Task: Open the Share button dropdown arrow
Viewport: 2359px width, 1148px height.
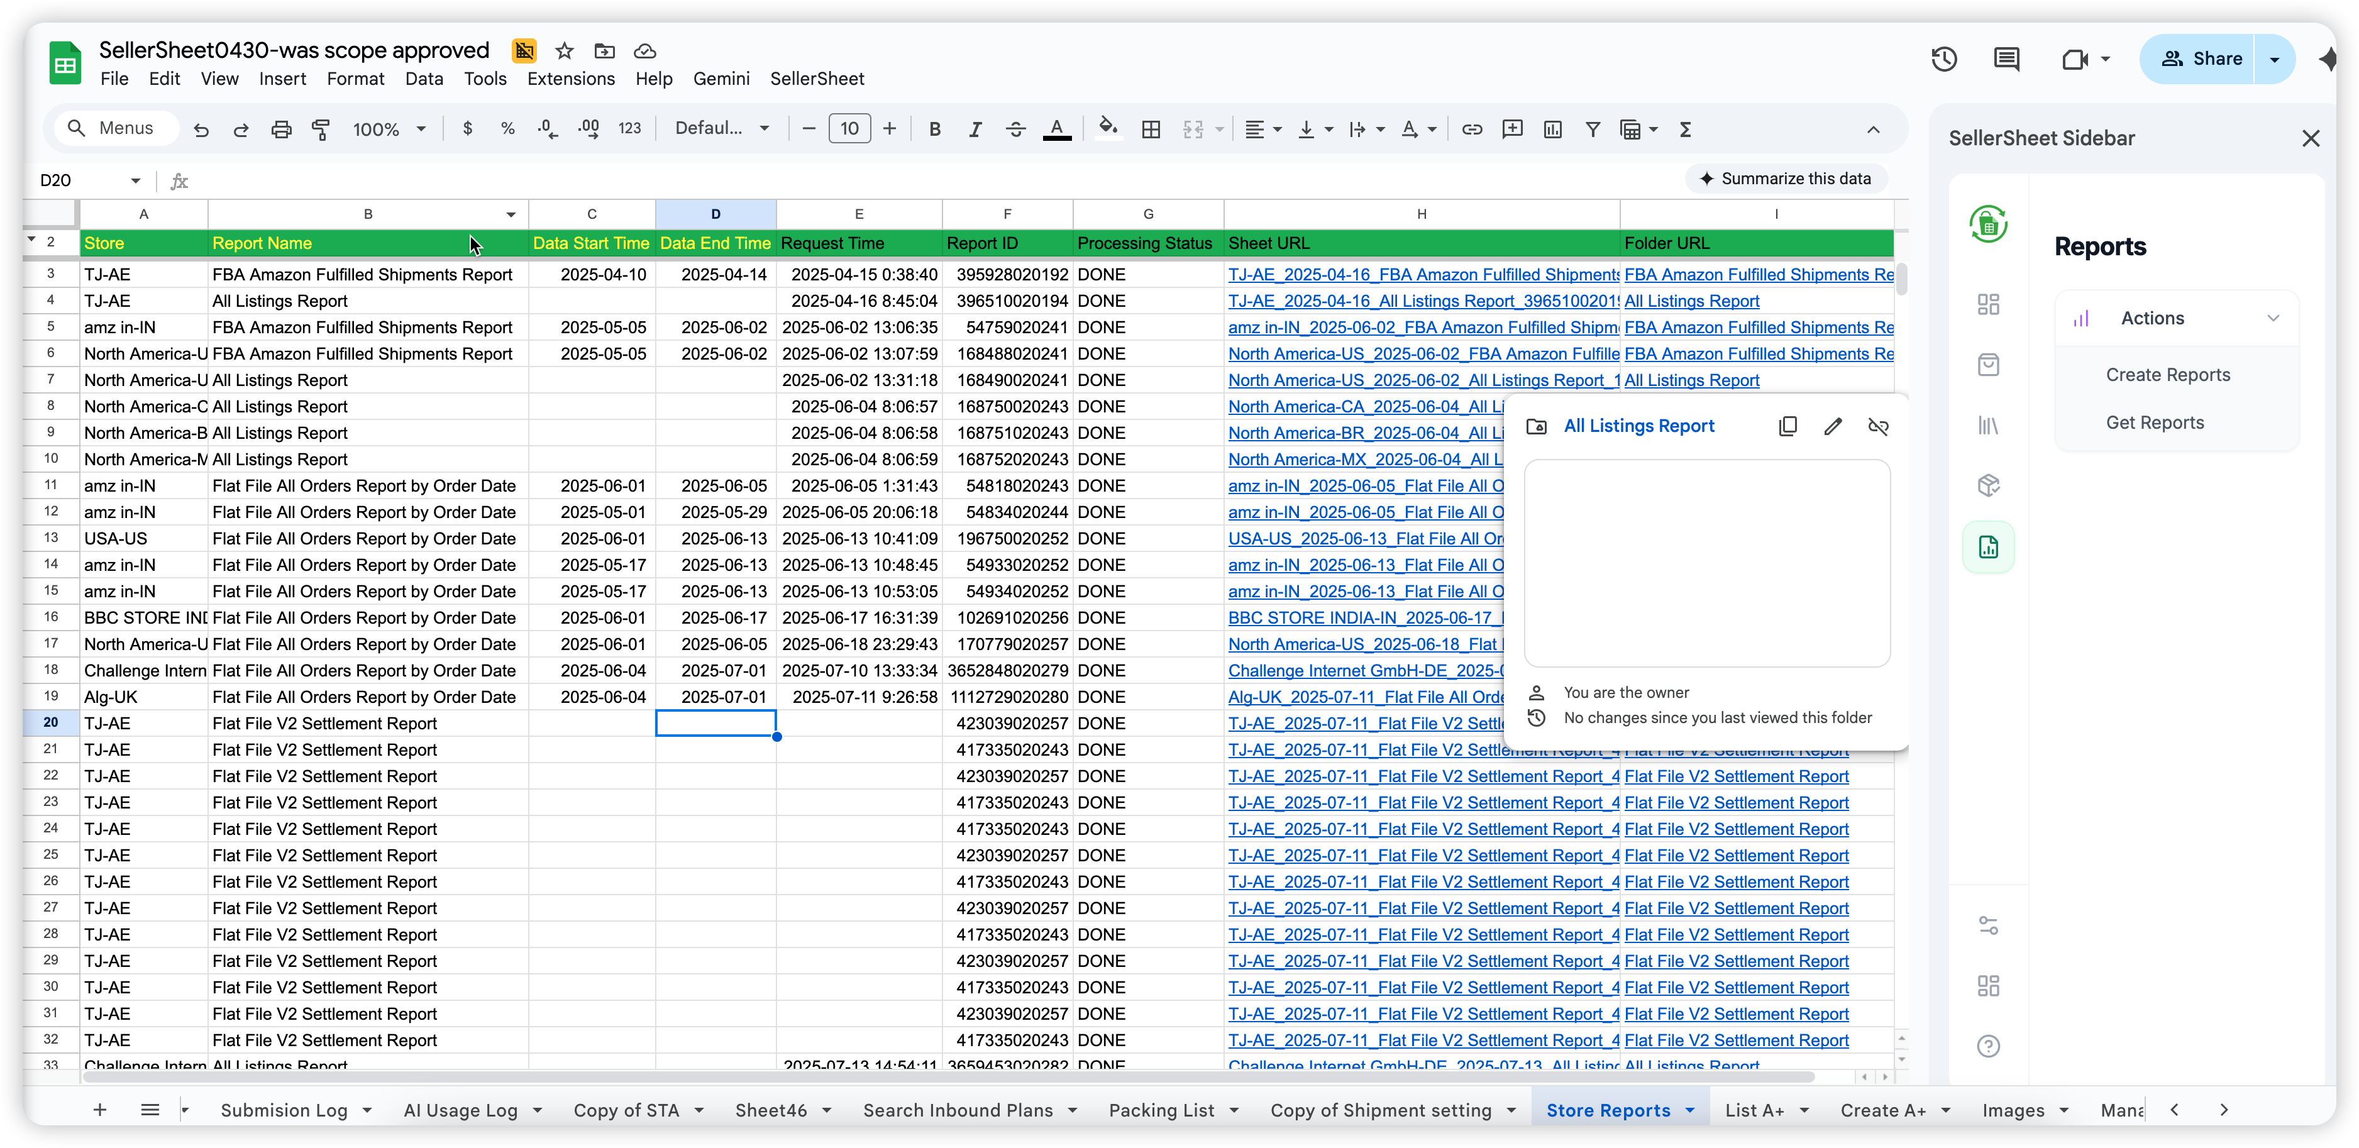Action: (2274, 60)
